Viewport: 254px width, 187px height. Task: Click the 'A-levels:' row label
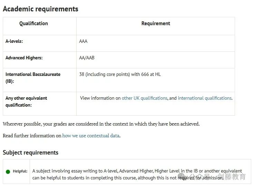coord(14,41)
